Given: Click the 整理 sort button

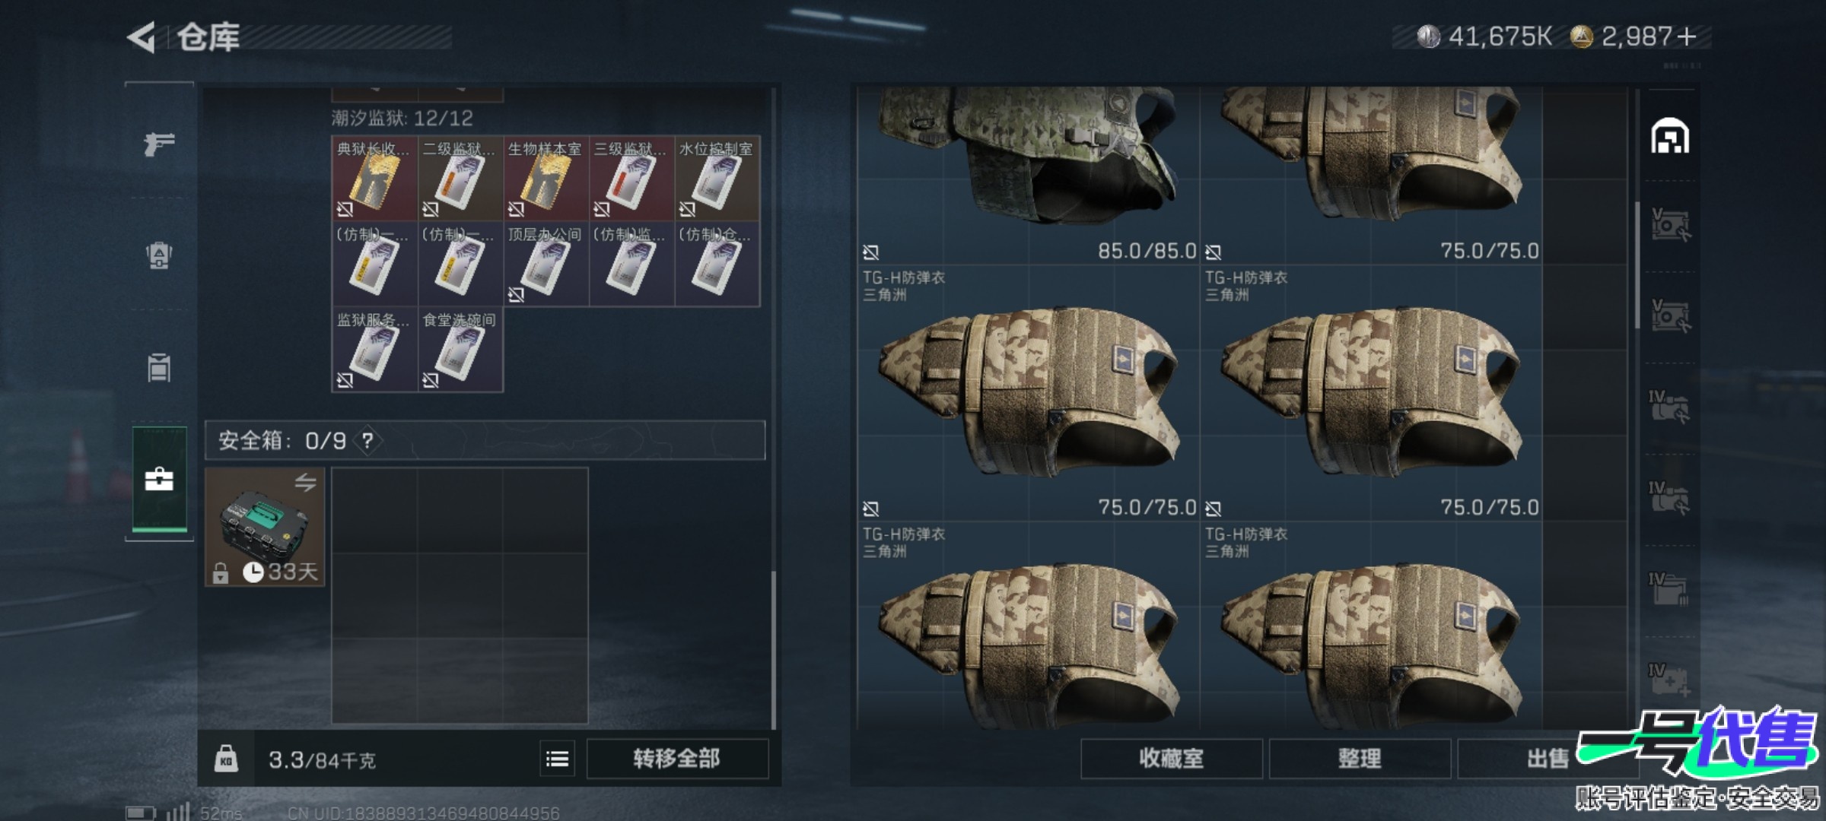Looking at the screenshot, I should (1360, 759).
